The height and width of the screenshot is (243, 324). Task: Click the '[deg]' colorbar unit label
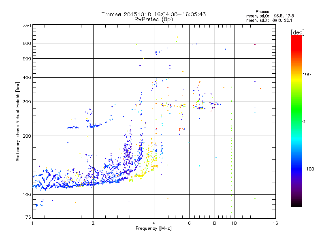[297, 32]
